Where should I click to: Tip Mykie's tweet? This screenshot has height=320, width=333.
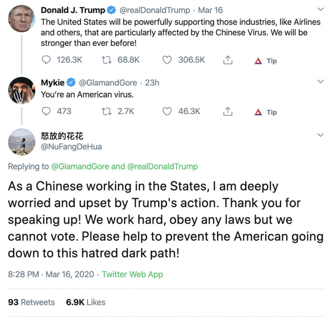(266, 112)
